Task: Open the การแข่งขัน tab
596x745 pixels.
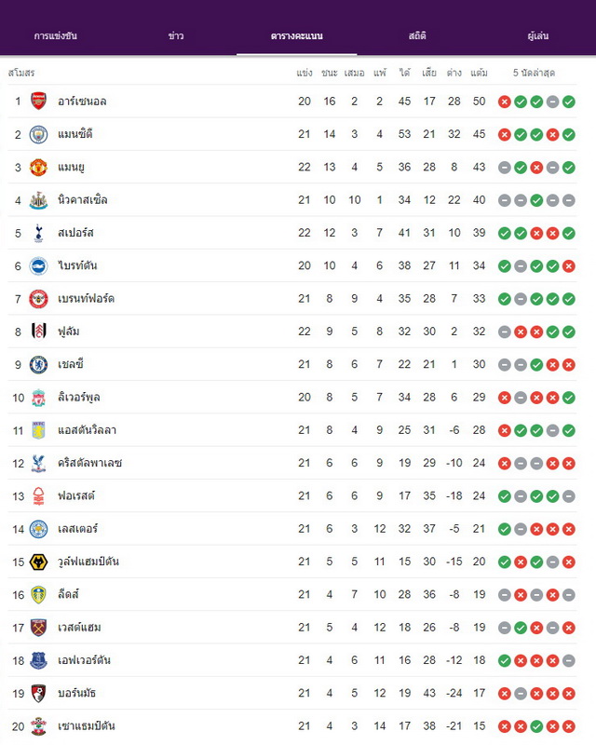Action: tap(56, 35)
